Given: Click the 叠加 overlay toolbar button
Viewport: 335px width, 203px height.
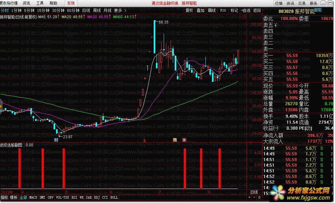Looking at the screenshot, I should click(201, 10).
